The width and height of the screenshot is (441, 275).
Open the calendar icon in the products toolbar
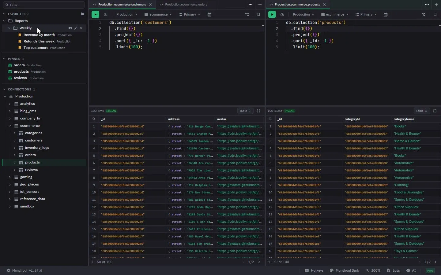coord(386,14)
